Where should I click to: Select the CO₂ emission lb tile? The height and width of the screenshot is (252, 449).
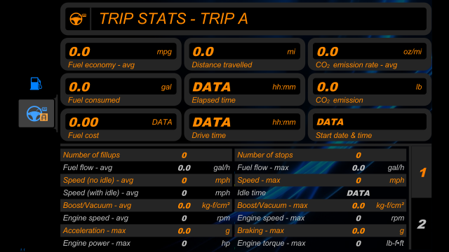[x=370, y=90]
